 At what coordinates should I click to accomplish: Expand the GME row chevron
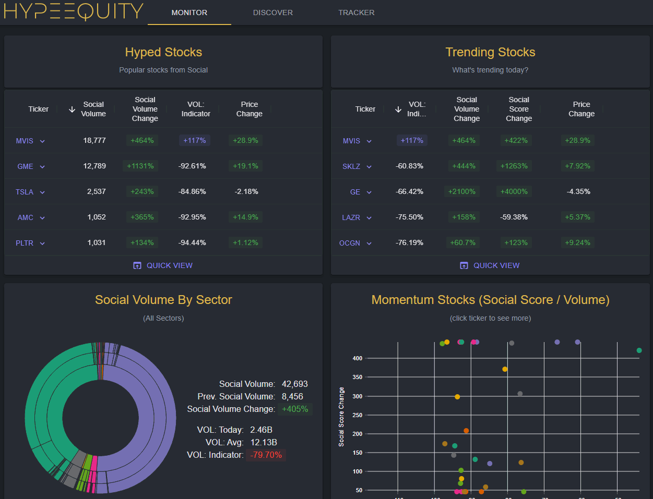point(42,167)
